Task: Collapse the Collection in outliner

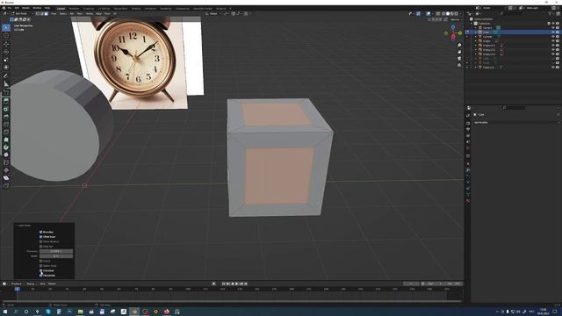Action: coord(472,24)
